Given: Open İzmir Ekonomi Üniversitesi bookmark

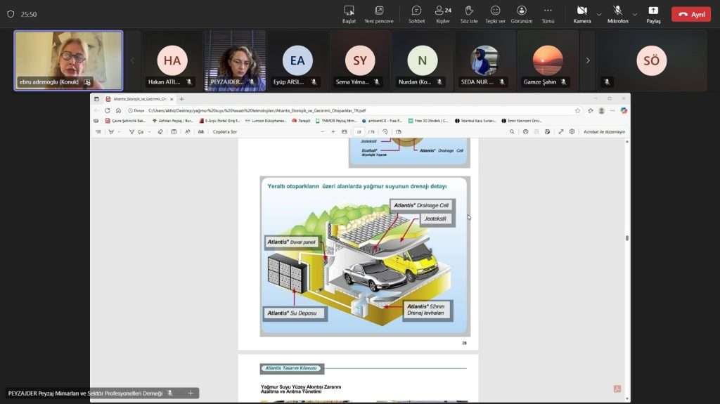Looking at the screenshot, I should pyautogui.click(x=522, y=121).
